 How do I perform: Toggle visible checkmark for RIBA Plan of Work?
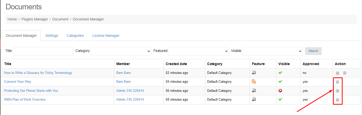[x=280, y=99]
